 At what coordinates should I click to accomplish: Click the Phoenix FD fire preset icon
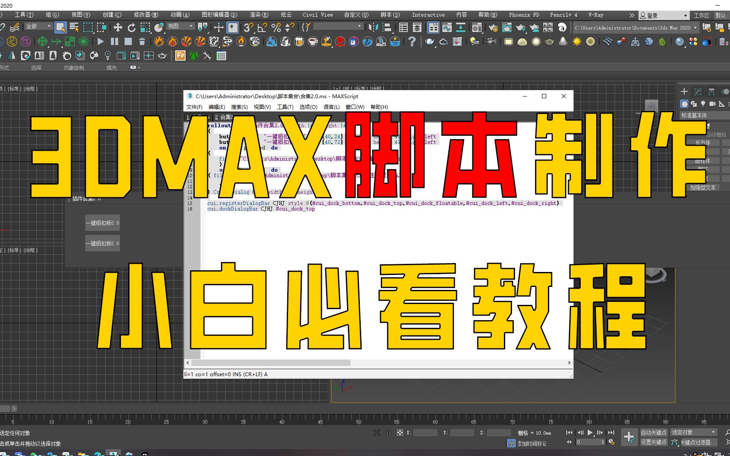pyautogui.click(x=159, y=41)
